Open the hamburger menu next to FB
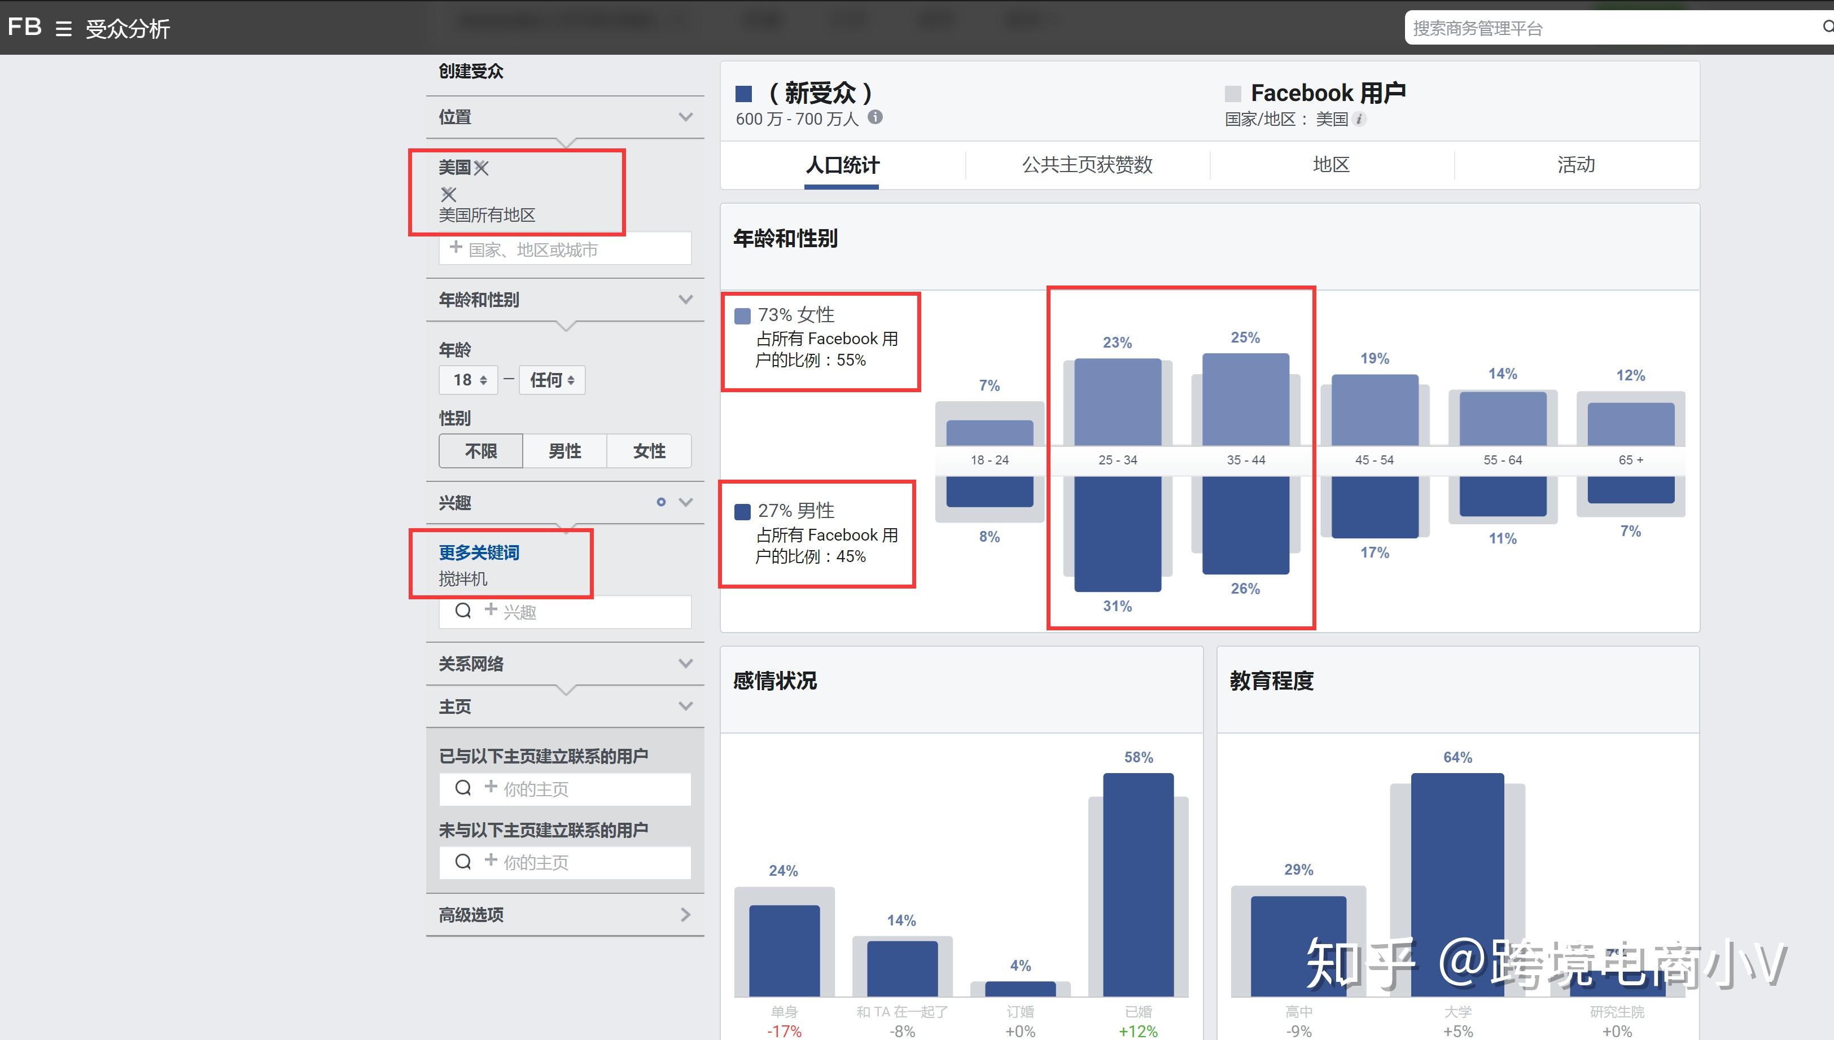1834x1040 pixels. coord(64,29)
